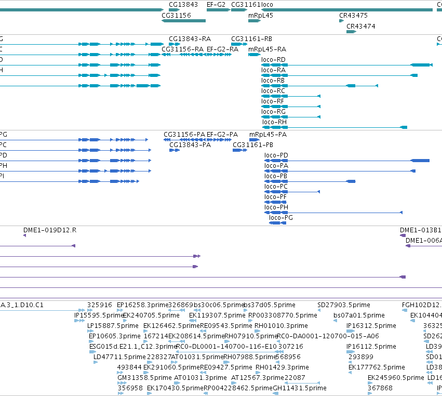Viewport: 442px width, 396px height.
Task: Select the loco-PC protein label
Action: 276,187
